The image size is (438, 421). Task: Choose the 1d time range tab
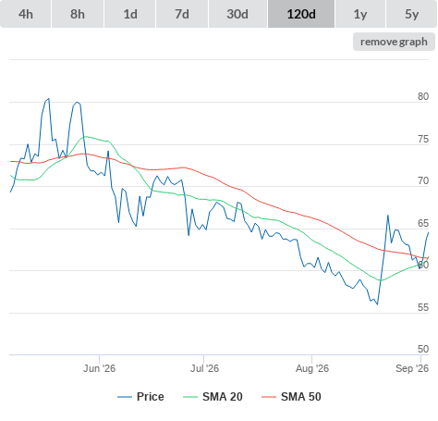point(130,14)
